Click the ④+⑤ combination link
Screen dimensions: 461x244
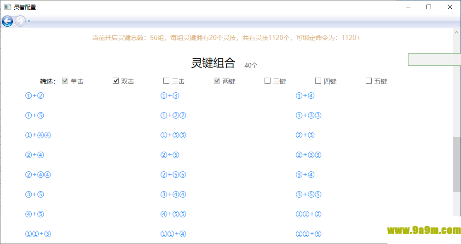(x=35, y=214)
